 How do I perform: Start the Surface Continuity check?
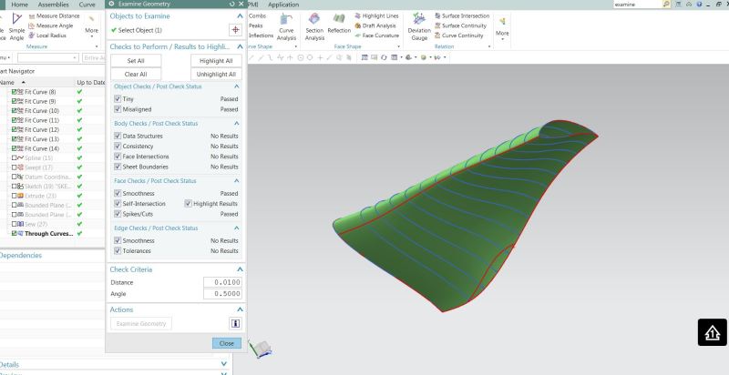[461, 25]
